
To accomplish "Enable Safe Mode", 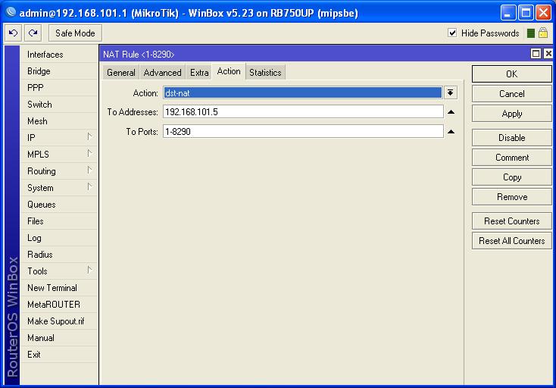I will (75, 33).
